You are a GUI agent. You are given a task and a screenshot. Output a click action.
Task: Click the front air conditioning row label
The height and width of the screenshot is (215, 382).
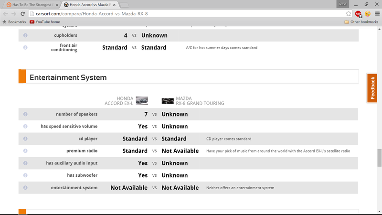64,47
